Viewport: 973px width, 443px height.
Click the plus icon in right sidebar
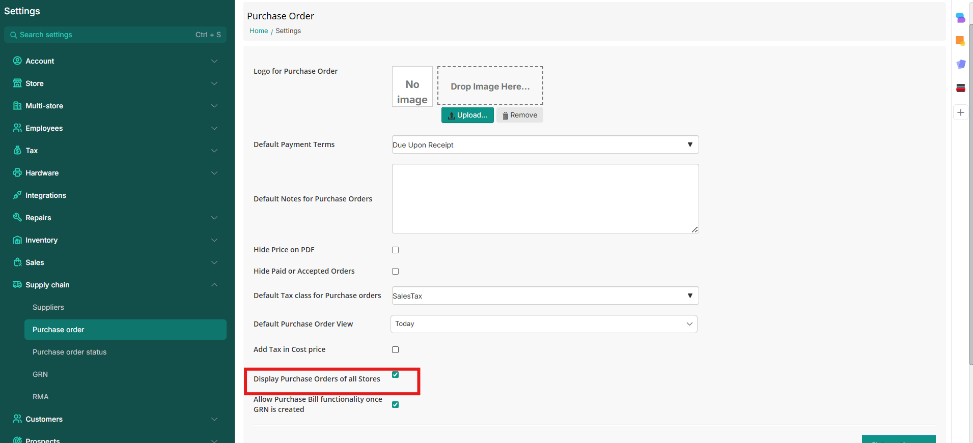point(960,112)
